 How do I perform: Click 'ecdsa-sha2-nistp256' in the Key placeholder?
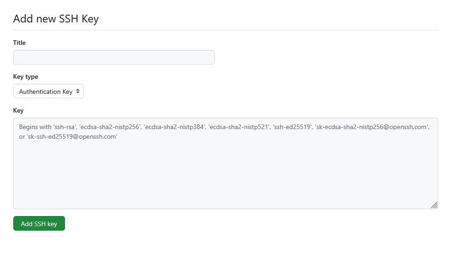pyautogui.click(x=110, y=127)
